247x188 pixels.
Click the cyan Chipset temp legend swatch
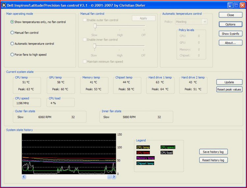click(145, 163)
